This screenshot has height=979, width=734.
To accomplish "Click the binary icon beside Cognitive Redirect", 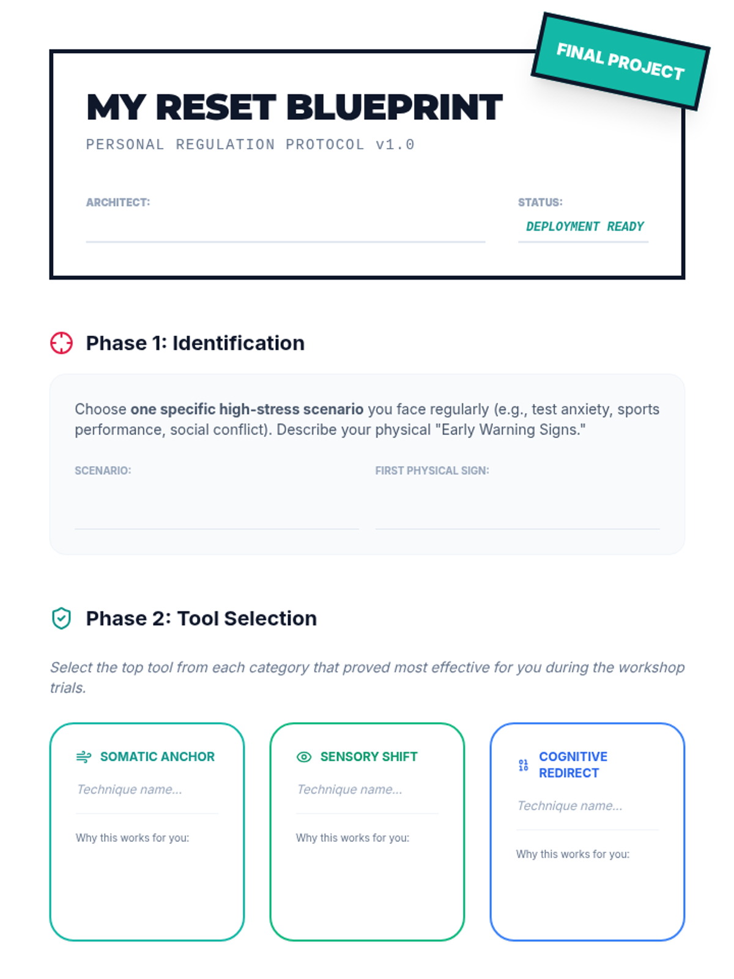I will [524, 765].
